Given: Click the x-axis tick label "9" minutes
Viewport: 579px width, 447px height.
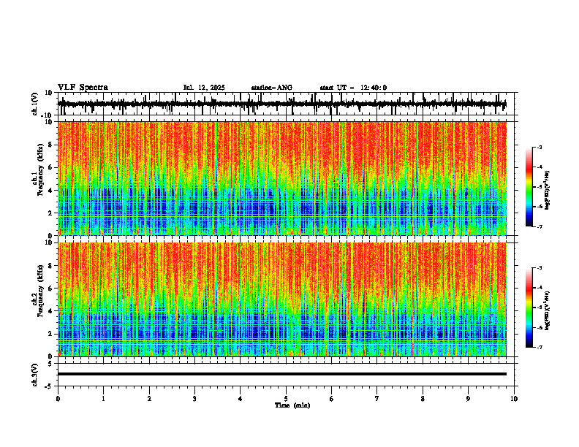Looking at the screenshot, I should pyautogui.click(x=468, y=399).
